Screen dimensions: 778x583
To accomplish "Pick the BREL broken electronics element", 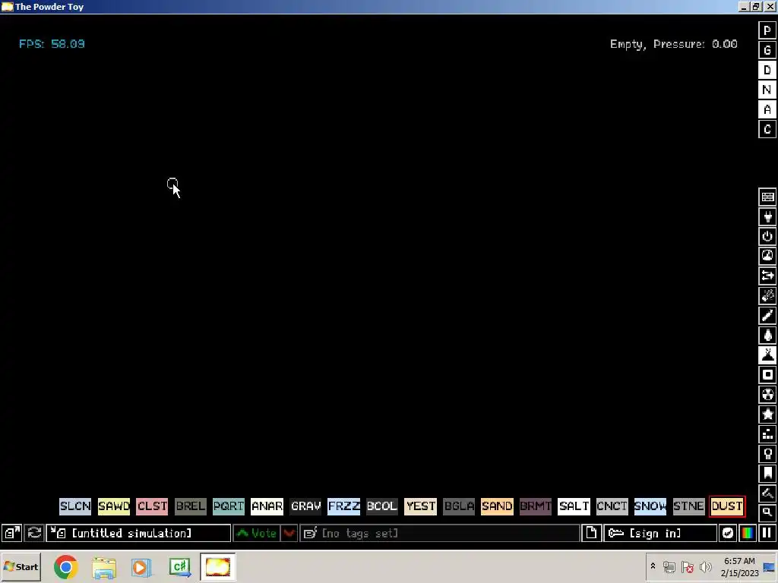I will click(191, 506).
